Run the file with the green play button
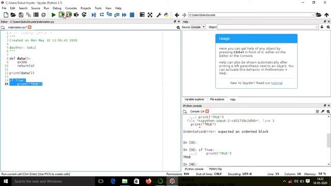 click(54, 15)
